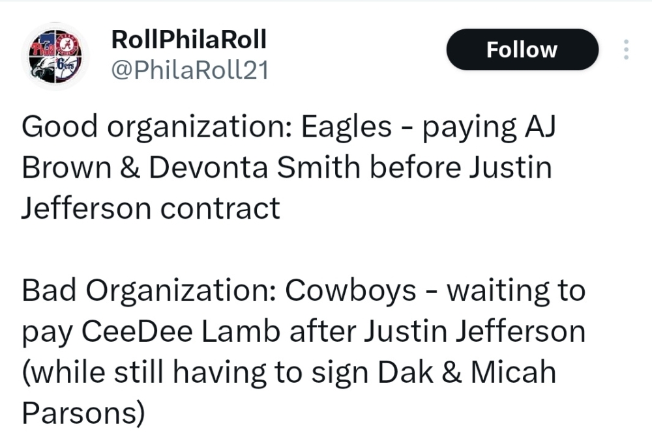Click the @PhilaRoll21 handle
Screen dimensions: 652x442
pos(190,70)
